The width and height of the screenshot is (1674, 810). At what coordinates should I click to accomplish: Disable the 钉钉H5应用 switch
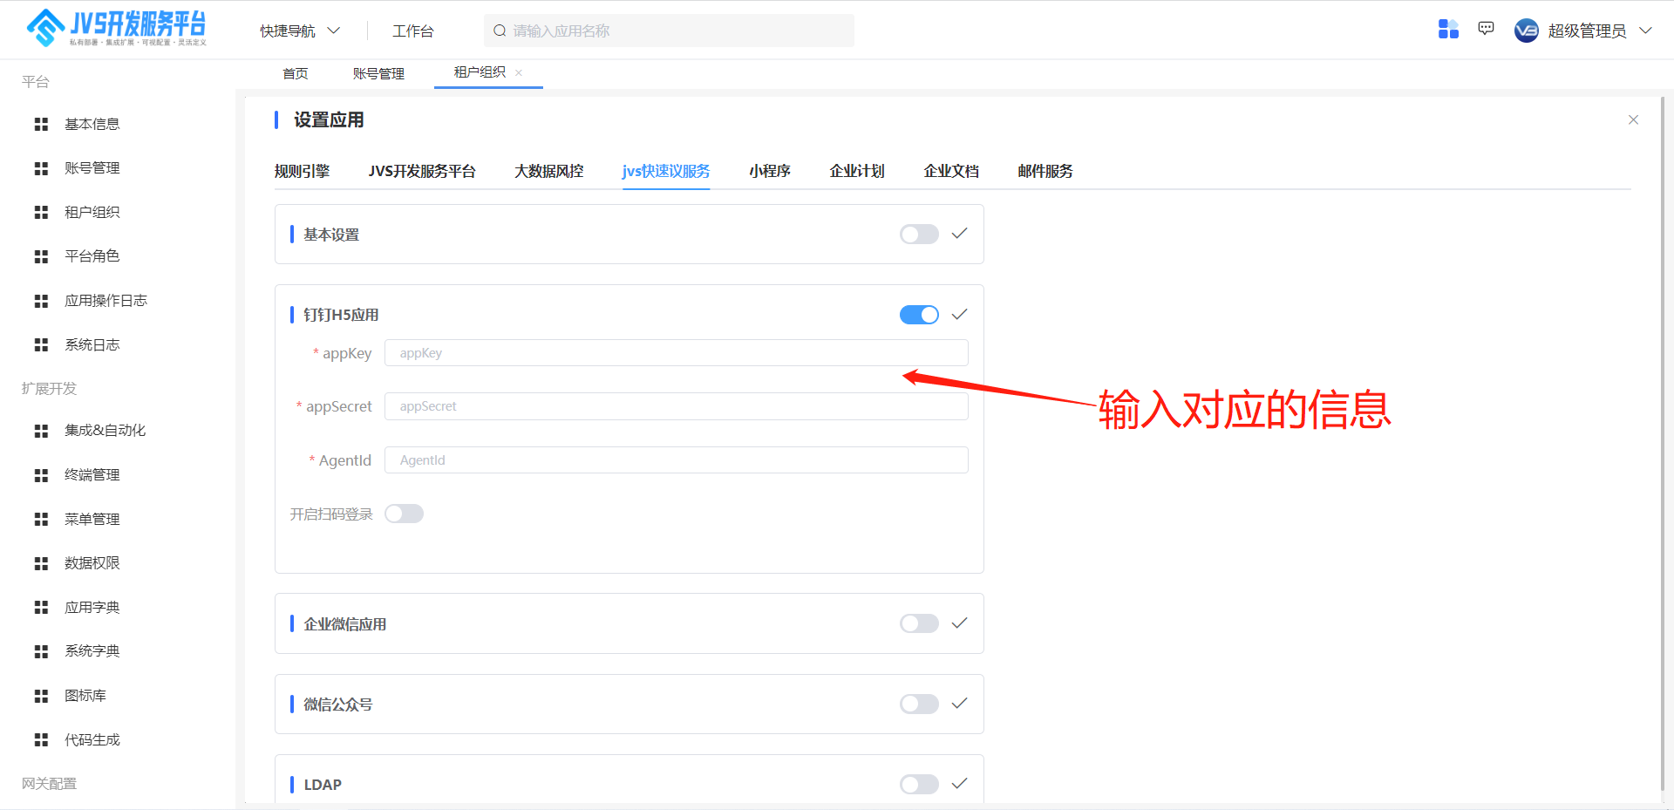(x=919, y=315)
